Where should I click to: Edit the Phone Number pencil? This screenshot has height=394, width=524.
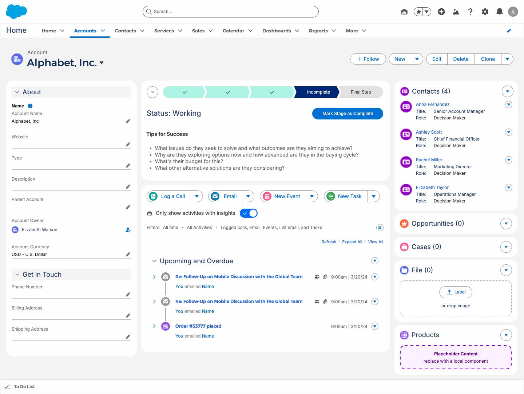click(128, 294)
